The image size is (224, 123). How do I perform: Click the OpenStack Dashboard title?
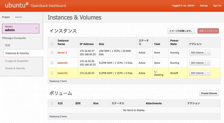pos(48,6)
